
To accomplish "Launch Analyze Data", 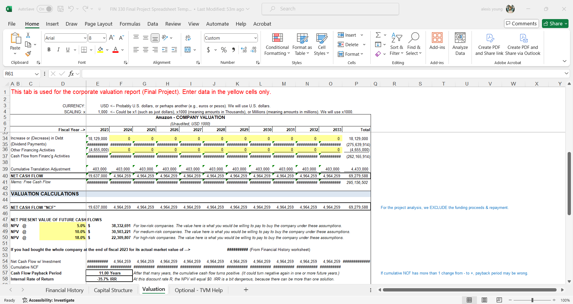I will (460, 44).
